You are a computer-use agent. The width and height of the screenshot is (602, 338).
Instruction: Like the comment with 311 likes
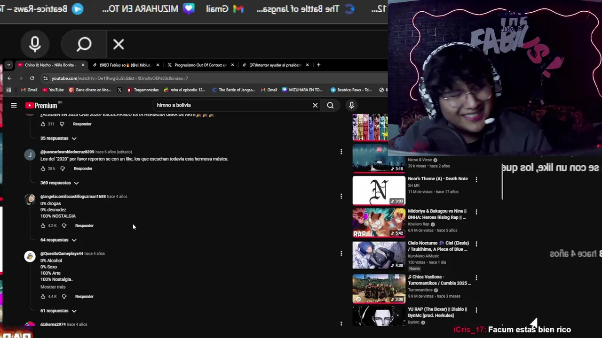43,124
